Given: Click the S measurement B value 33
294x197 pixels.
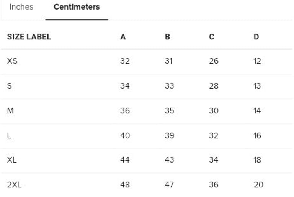Looking at the screenshot, I should point(169,86).
